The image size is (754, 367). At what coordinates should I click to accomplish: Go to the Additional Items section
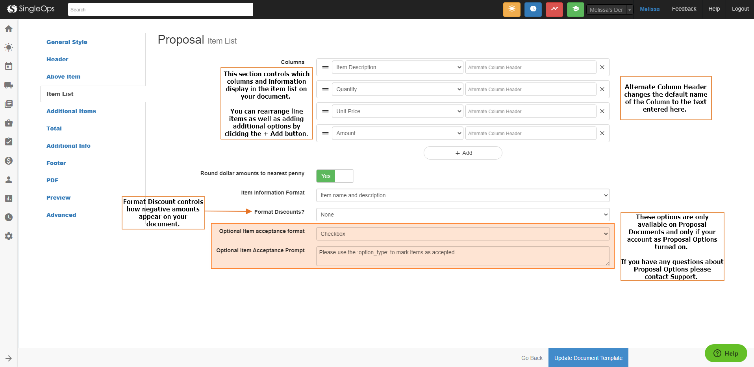coord(71,111)
